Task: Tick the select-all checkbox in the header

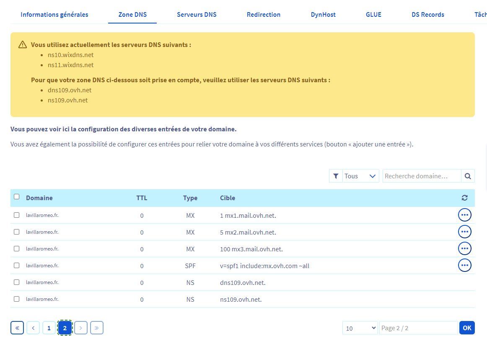Action: pos(17,196)
